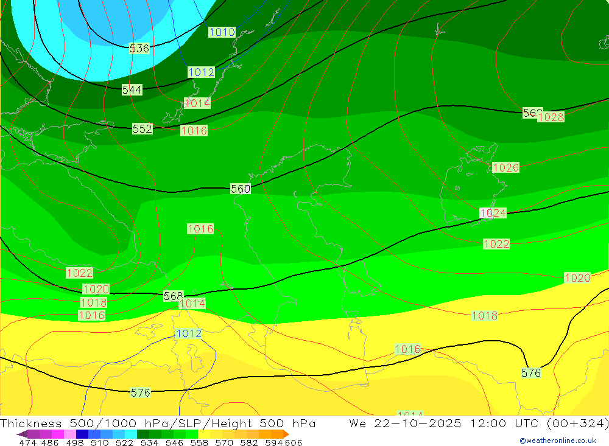Click the 536 height contour label

click(139, 48)
